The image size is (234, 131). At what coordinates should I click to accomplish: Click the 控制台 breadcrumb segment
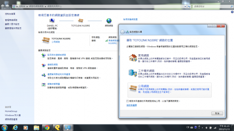click(x=22, y=7)
